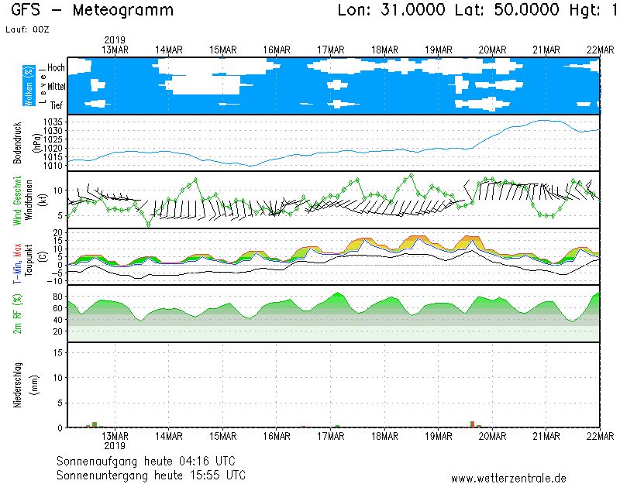620x484 pixels.
Task: Click the GFS – Meteogramm title
Action: (93, 11)
